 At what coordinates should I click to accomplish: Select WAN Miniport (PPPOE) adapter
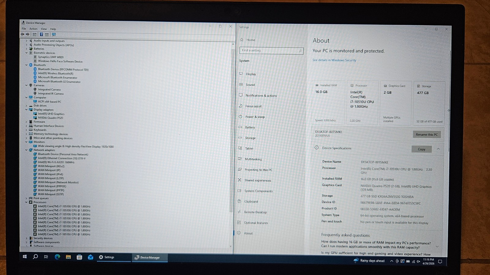pyautogui.click(x=52, y=186)
